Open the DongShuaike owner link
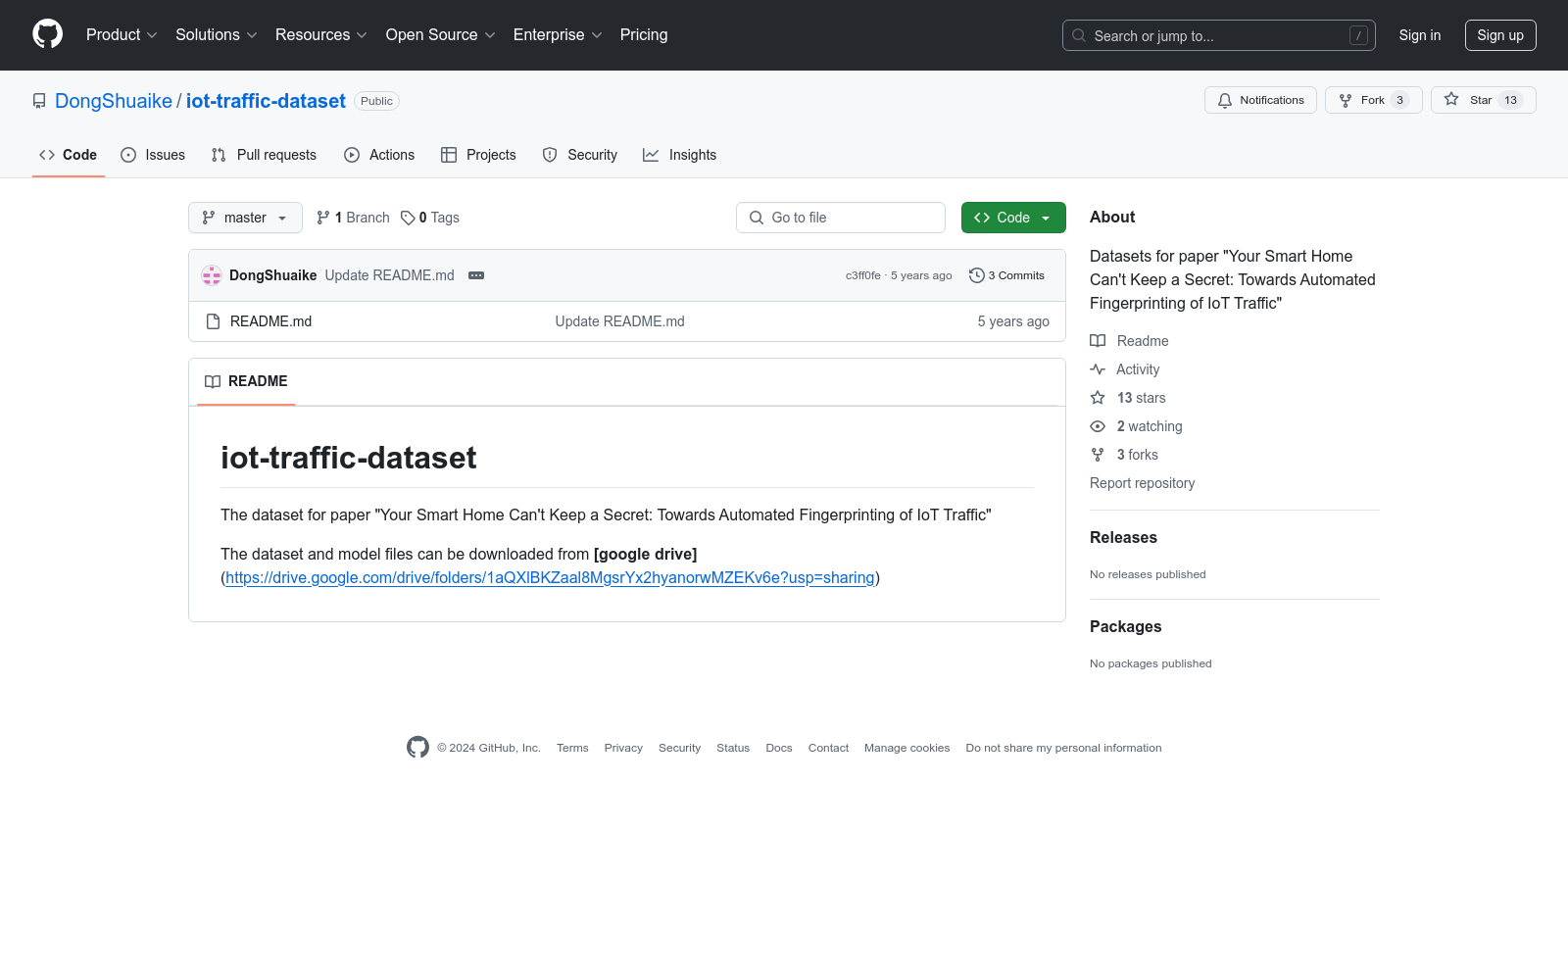The width and height of the screenshot is (1568, 980). (x=114, y=101)
